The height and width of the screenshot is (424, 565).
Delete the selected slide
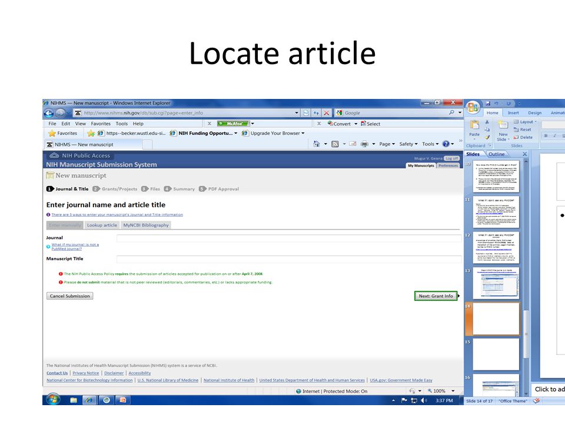[523, 137]
